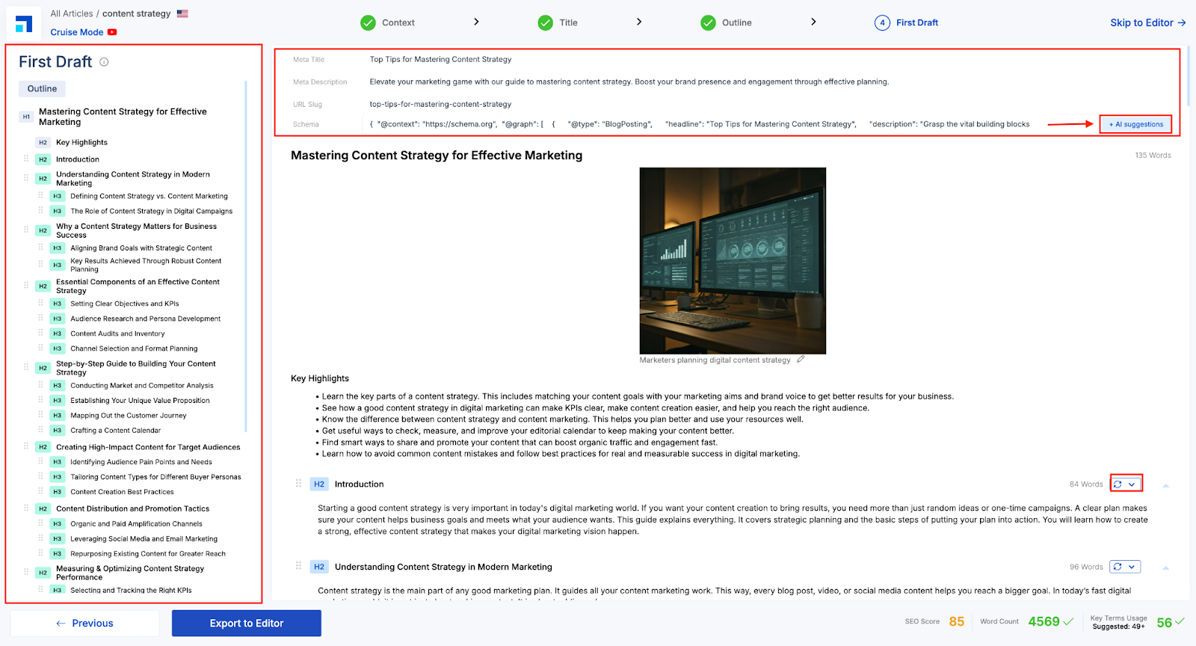This screenshot has width=1196, height=646.
Task: Click the Previous button
Action: pyautogui.click(x=84, y=624)
